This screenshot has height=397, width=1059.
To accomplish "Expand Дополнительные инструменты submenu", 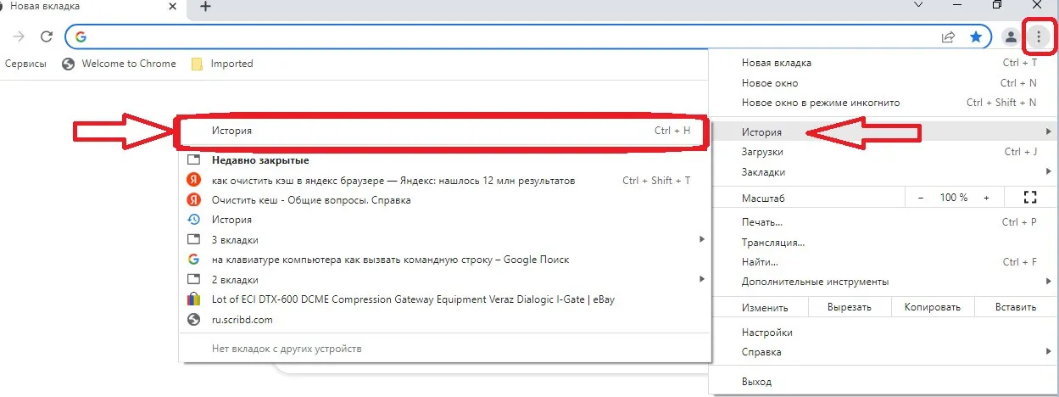I will pyautogui.click(x=883, y=282).
